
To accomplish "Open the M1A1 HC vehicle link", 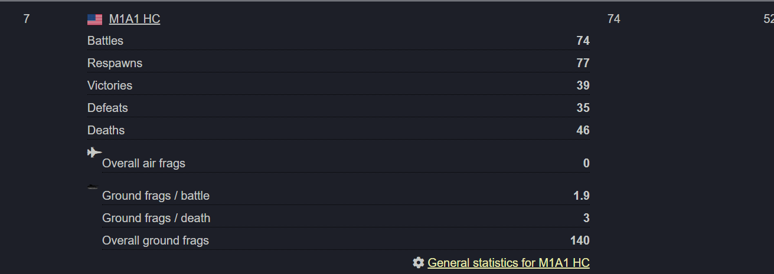I will [x=135, y=19].
